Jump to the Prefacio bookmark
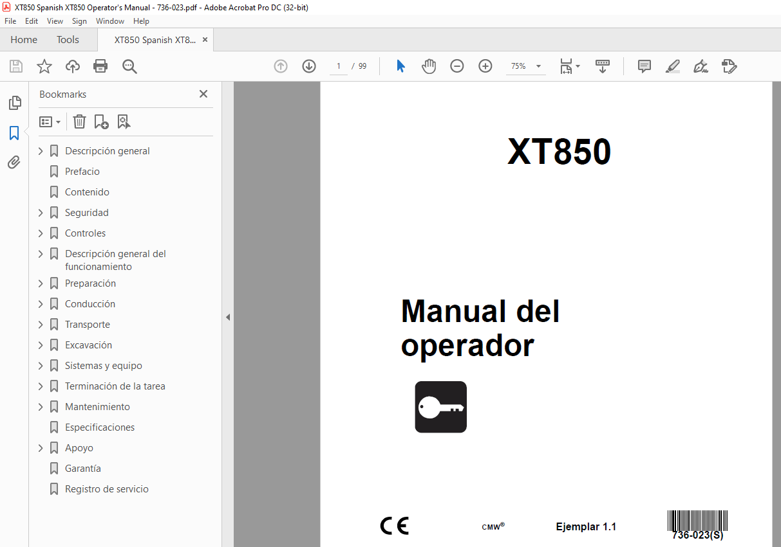The height and width of the screenshot is (547, 781). pos(82,172)
